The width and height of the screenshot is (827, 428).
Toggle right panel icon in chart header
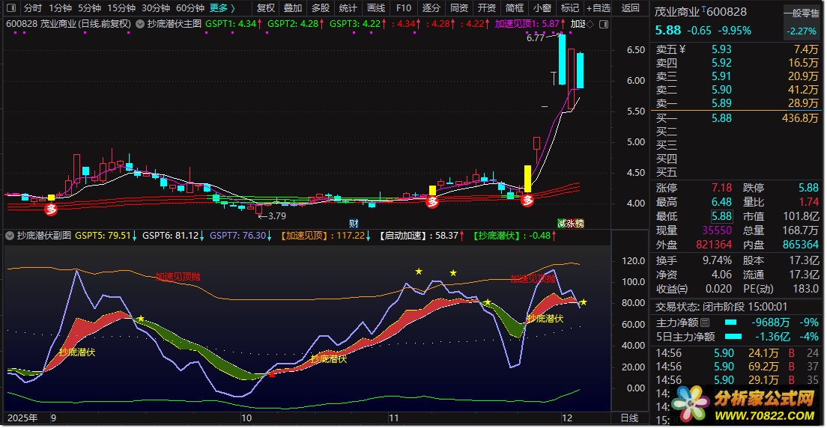603,24
